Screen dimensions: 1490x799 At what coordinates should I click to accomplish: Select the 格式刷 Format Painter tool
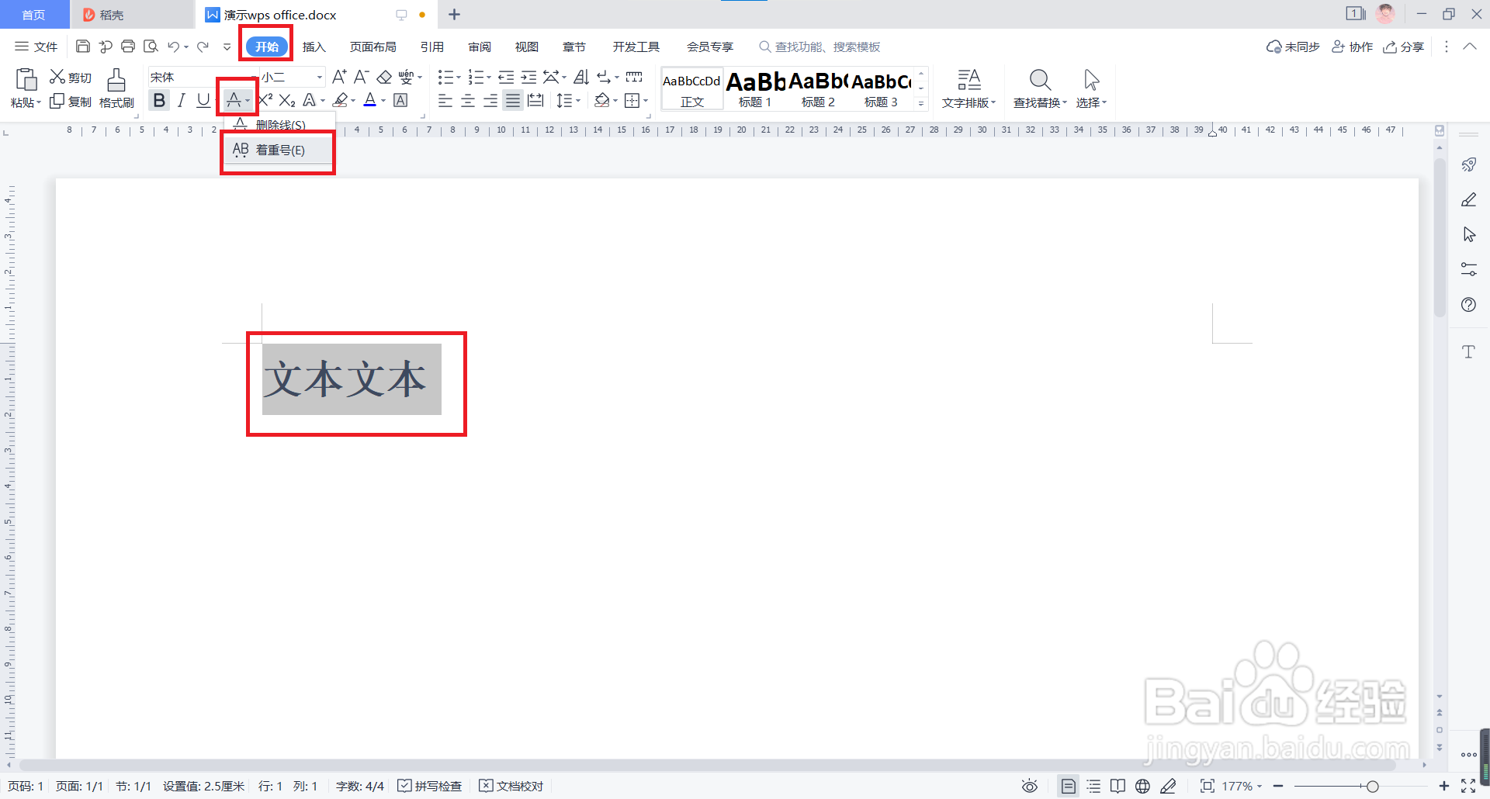point(116,88)
